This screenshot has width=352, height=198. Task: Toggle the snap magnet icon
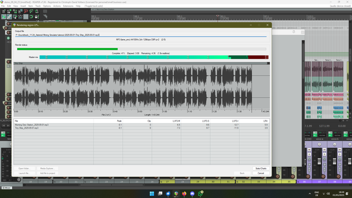[31, 16]
